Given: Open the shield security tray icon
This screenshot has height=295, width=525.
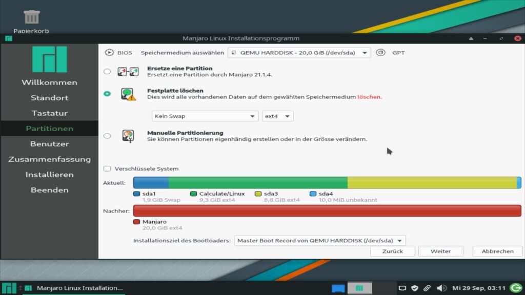Looking at the screenshot, I should (x=414, y=288).
